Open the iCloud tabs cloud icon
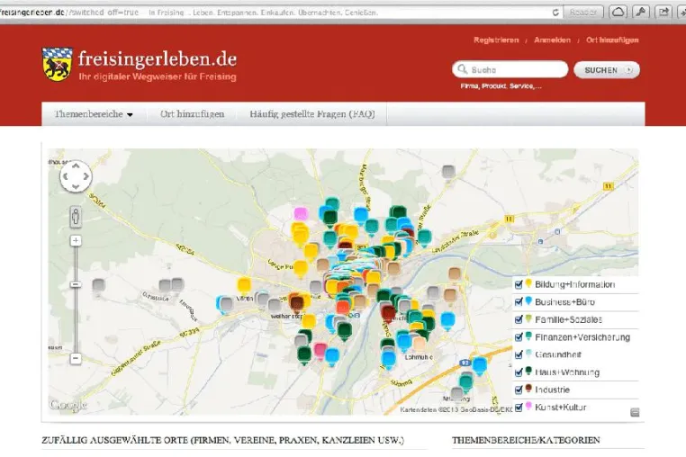This screenshot has width=686, height=457. tap(618, 12)
